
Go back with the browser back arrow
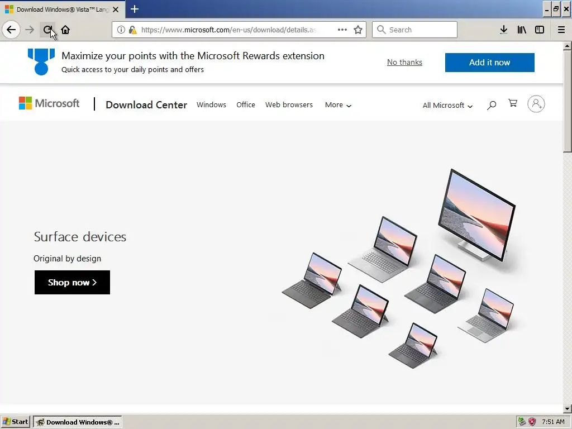pyautogui.click(x=11, y=30)
